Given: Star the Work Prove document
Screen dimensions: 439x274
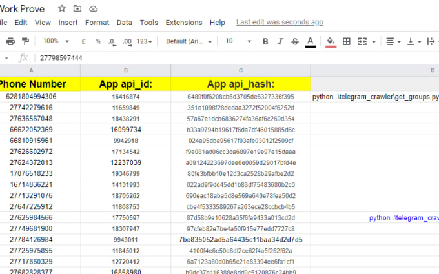Looking at the screenshot, I should (x=62, y=8).
